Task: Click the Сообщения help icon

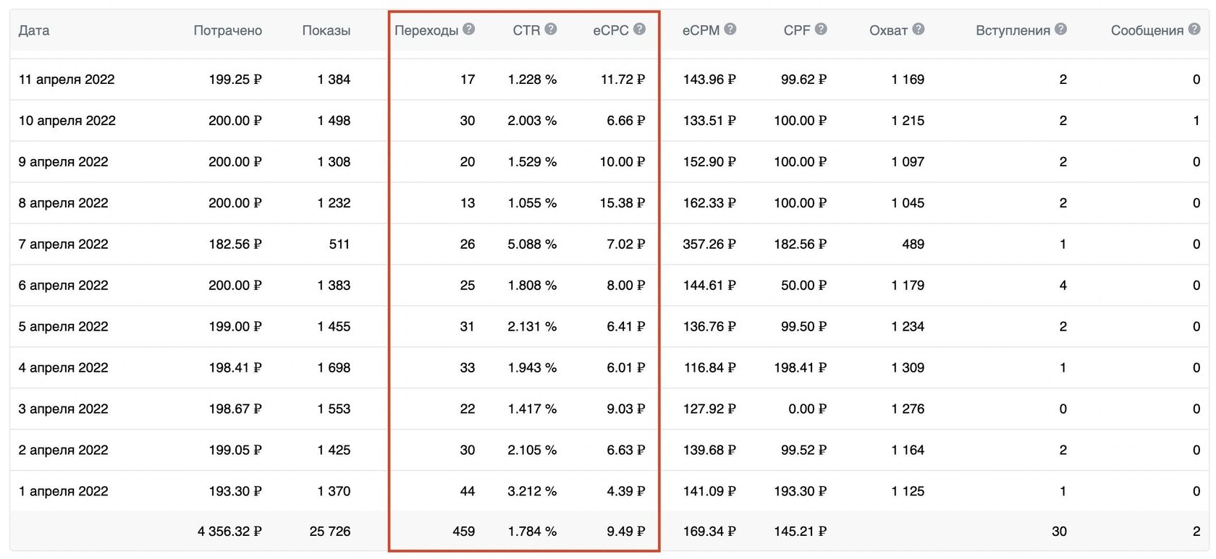Action: pyautogui.click(x=1194, y=29)
